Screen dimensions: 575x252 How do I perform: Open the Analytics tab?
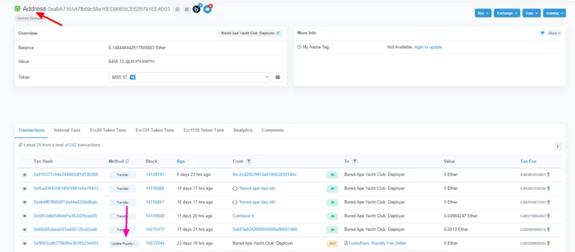click(x=243, y=130)
